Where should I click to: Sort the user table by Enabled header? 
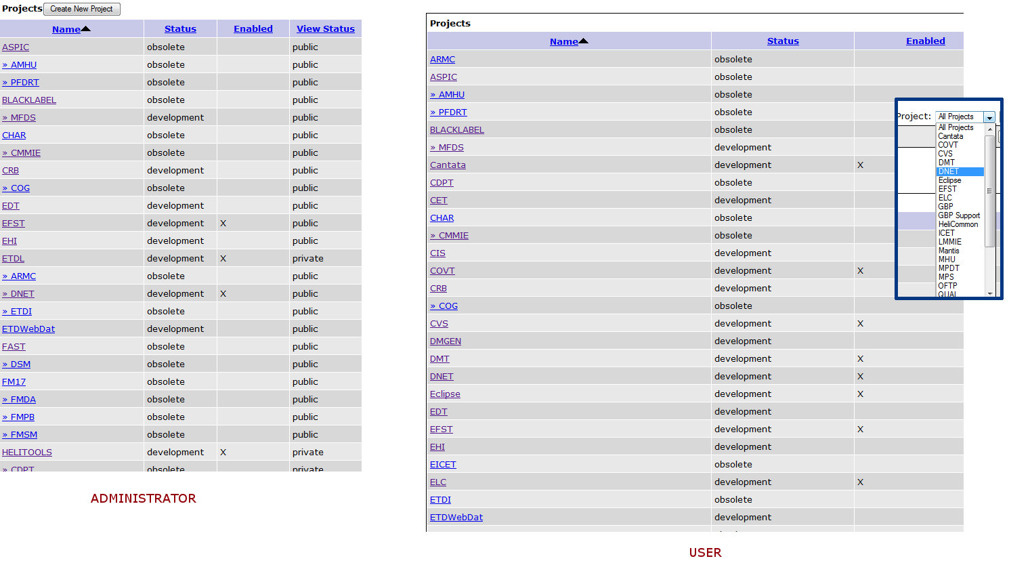click(x=925, y=41)
